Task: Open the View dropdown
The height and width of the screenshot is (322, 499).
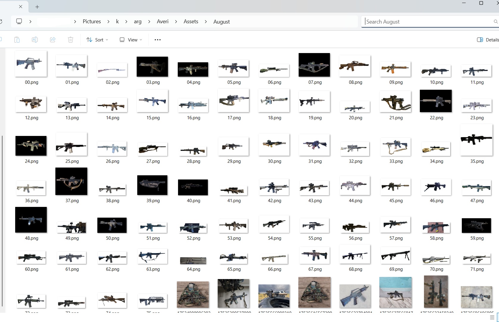Action: (x=131, y=40)
